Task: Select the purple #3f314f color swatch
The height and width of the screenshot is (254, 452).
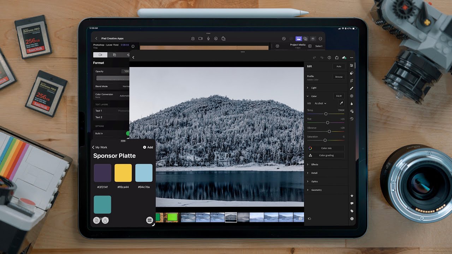Action: pyautogui.click(x=102, y=173)
